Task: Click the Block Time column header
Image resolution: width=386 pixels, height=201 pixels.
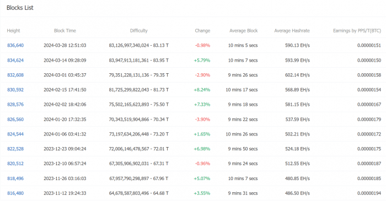Action: pos(65,31)
